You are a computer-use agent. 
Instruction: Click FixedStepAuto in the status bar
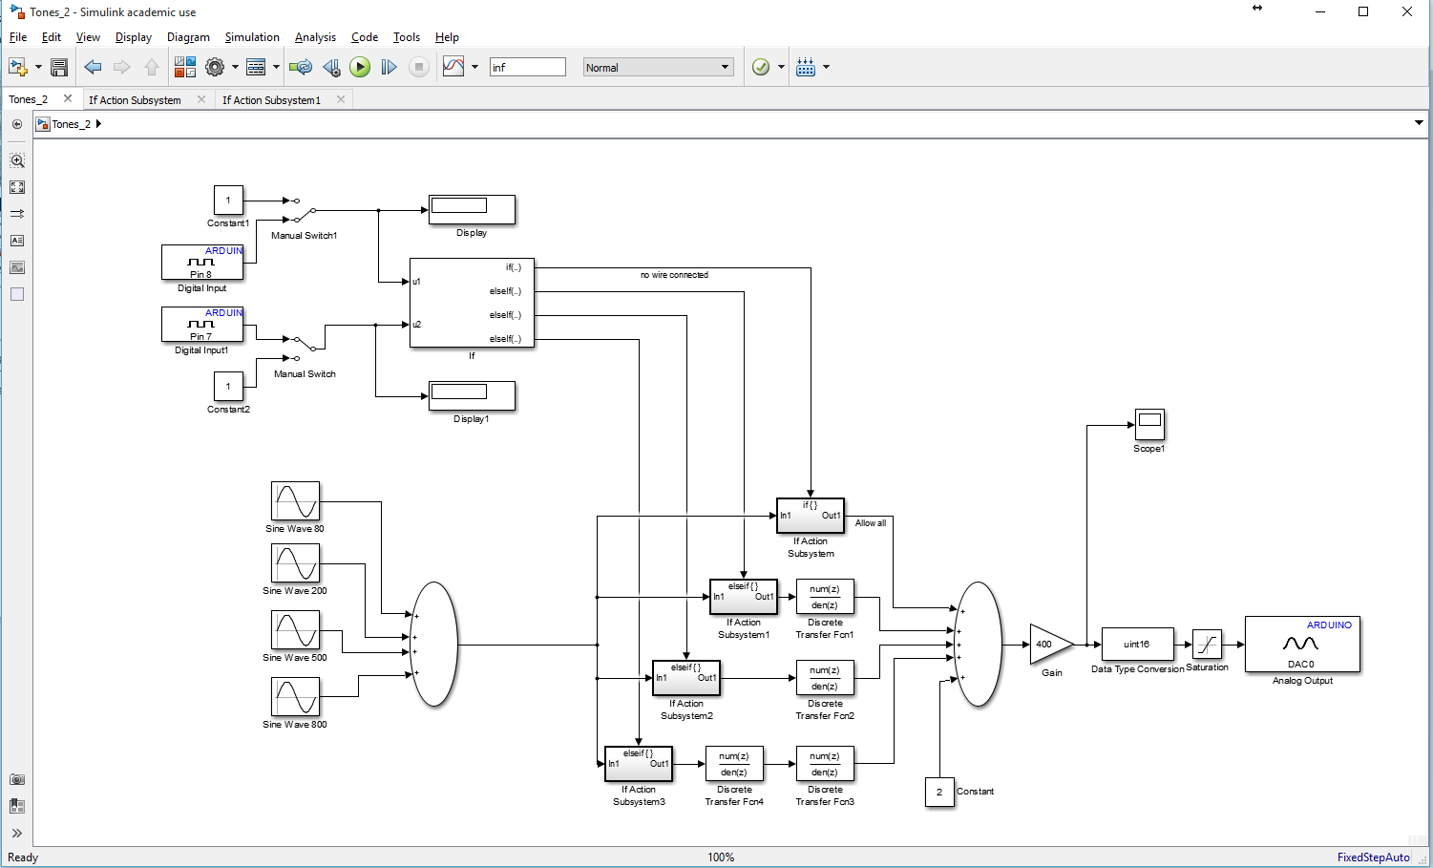coord(1375,857)
